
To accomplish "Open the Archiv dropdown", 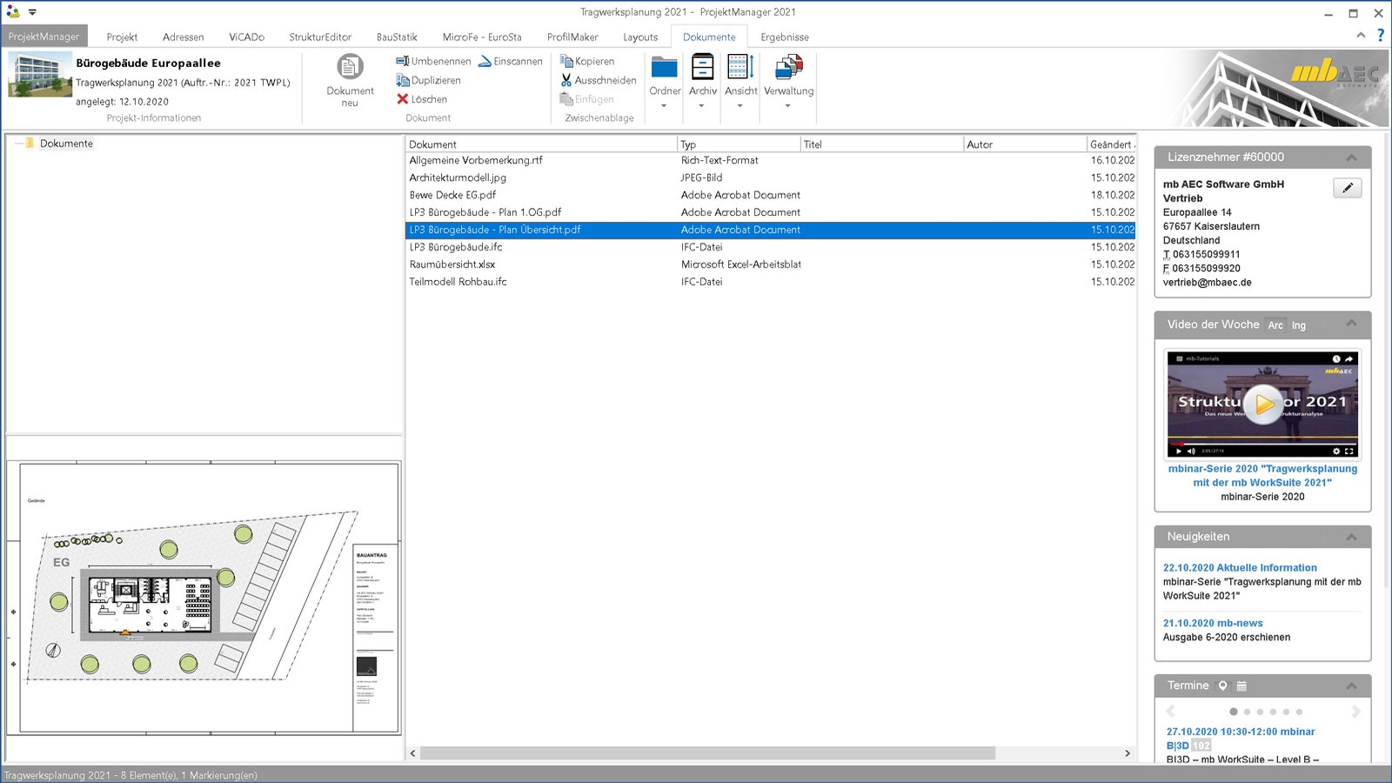I will 703,81.
